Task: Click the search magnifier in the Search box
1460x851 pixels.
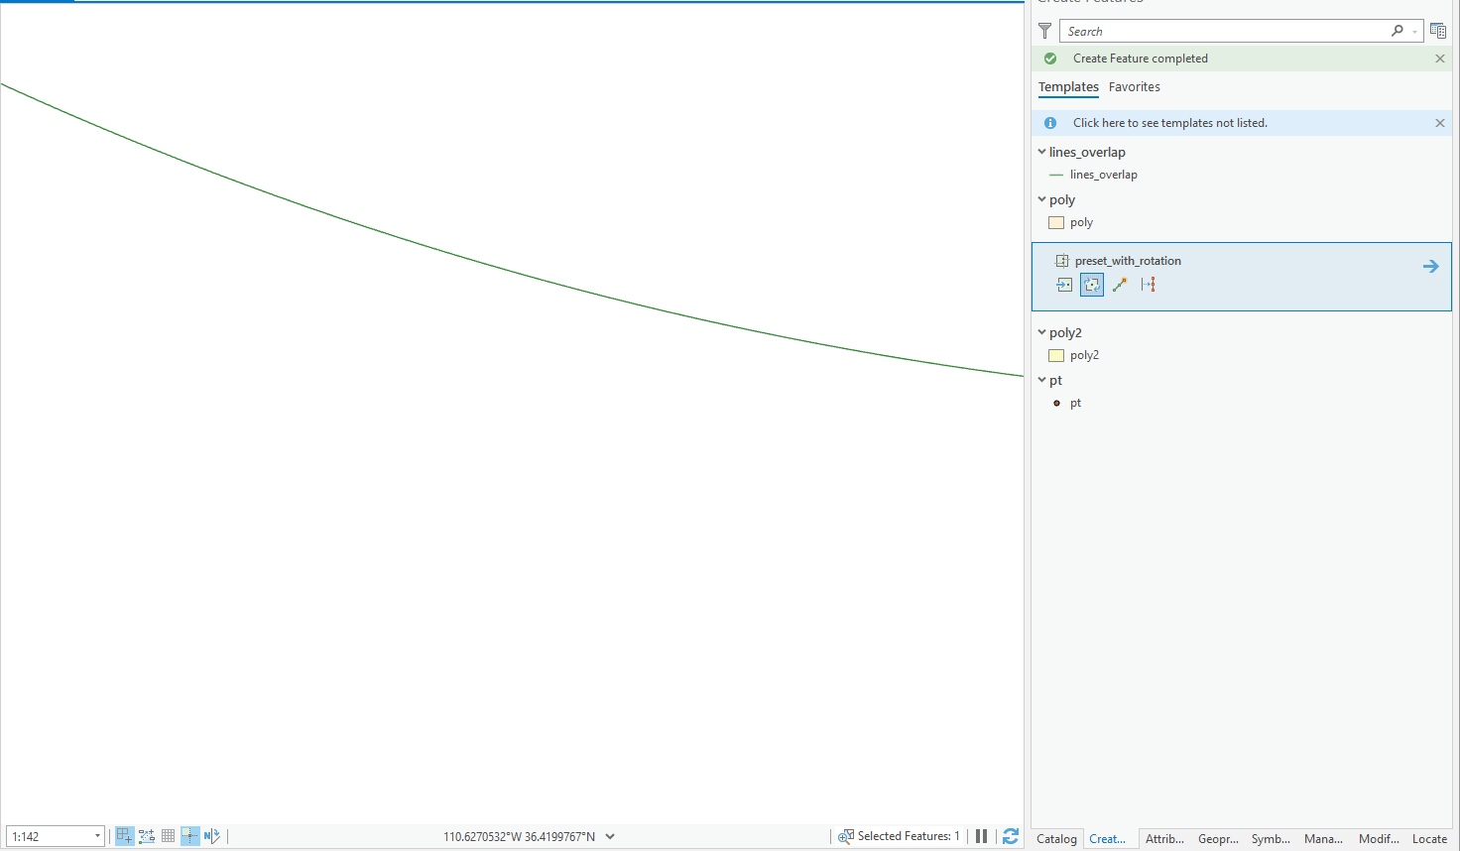Action: pos(1398,31)
